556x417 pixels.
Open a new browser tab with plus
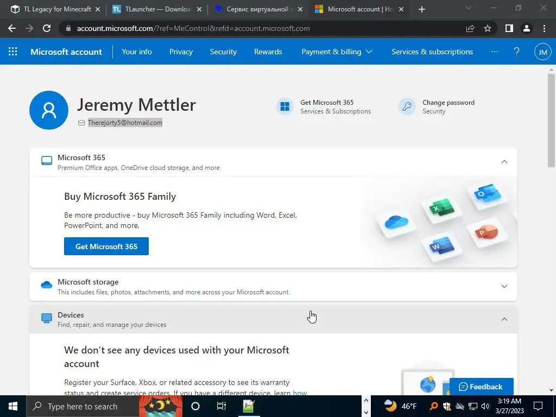(x=421, y=9)
